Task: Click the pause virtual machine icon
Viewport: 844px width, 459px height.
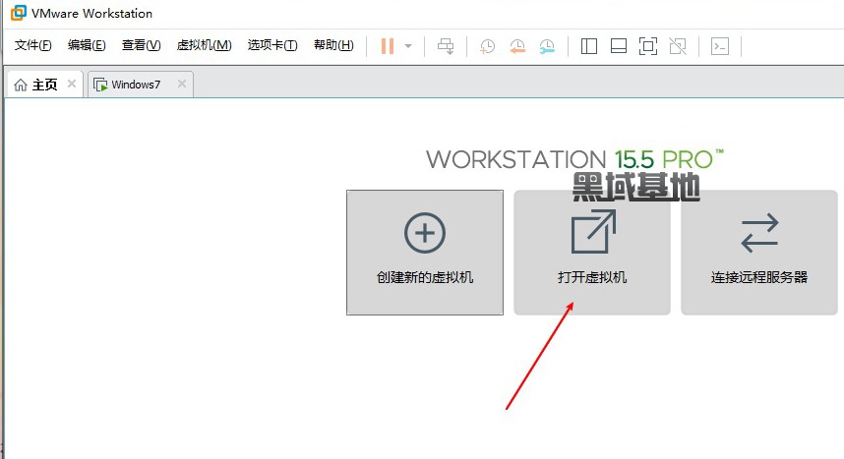Action: 387,46
